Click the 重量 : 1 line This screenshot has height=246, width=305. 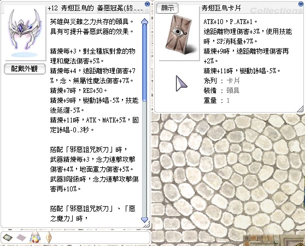[x=216, y=101]
